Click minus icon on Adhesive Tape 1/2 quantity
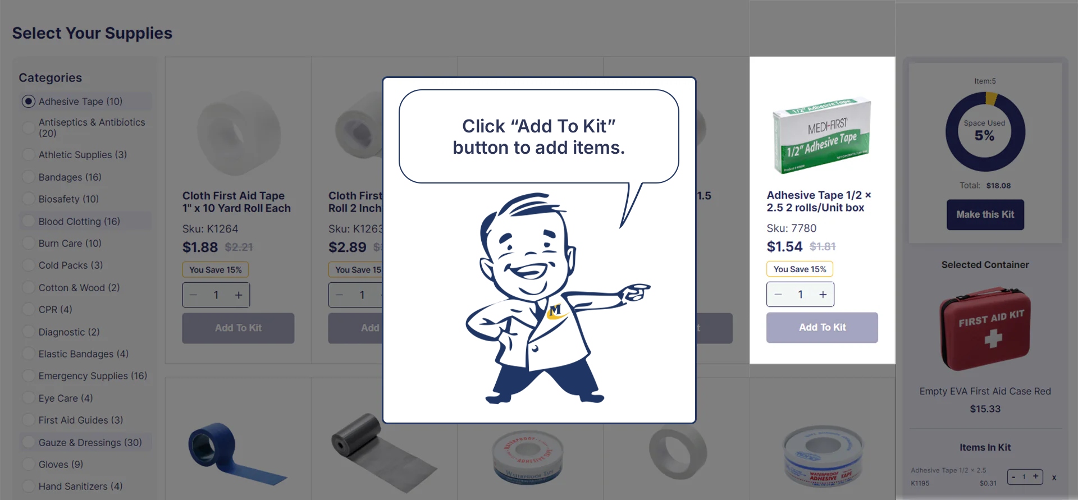 click(x=778, y=295)
